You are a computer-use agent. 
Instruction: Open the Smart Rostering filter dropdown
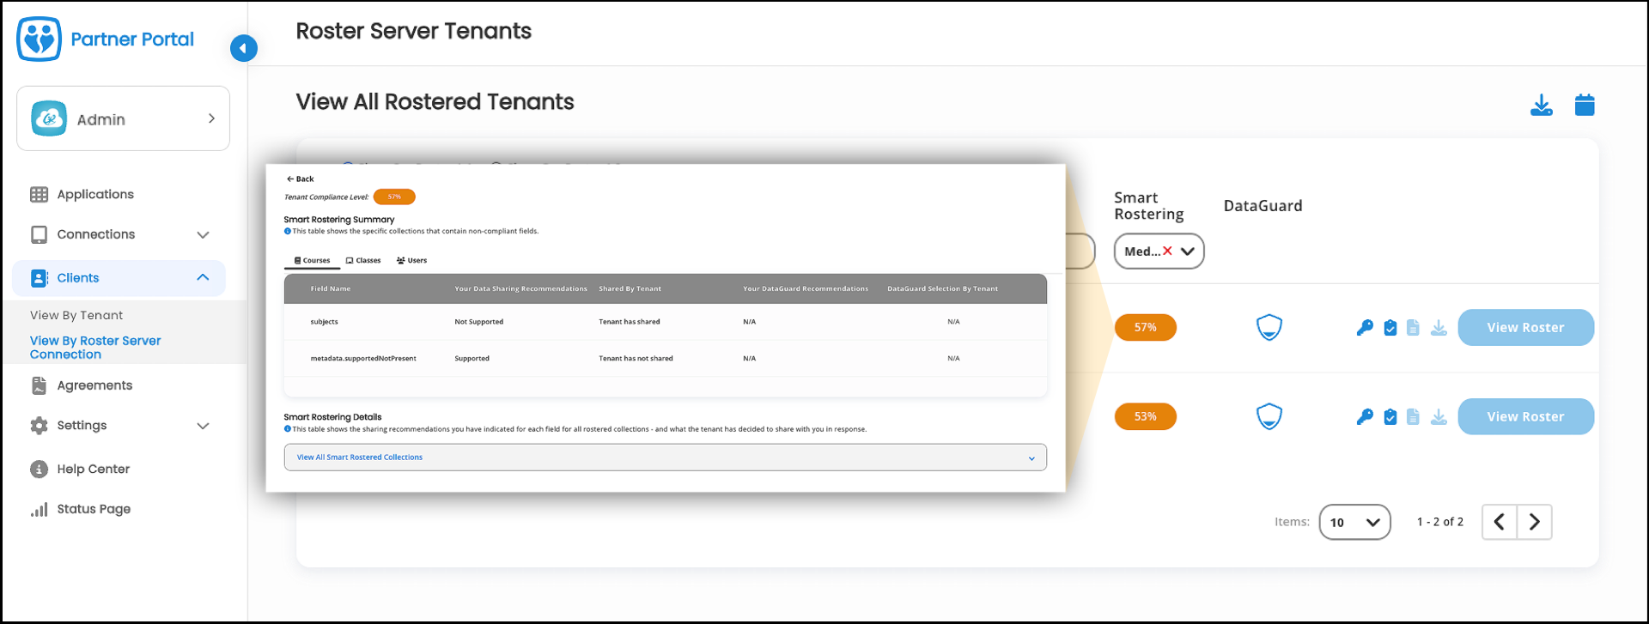pos(1188,251)
